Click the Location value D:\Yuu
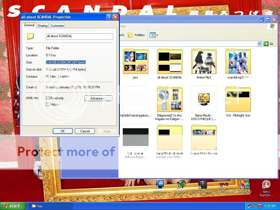This screenshot has height=210, width=280. click(x=51, y=55)
